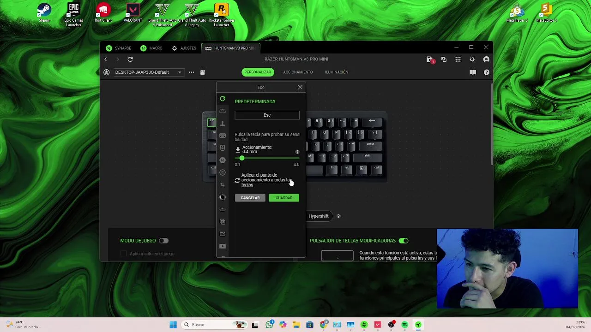The height and width of the screenshot is (332, 591).
Task: Select the joystick function icon in sidebar
Action: point(223,123)
